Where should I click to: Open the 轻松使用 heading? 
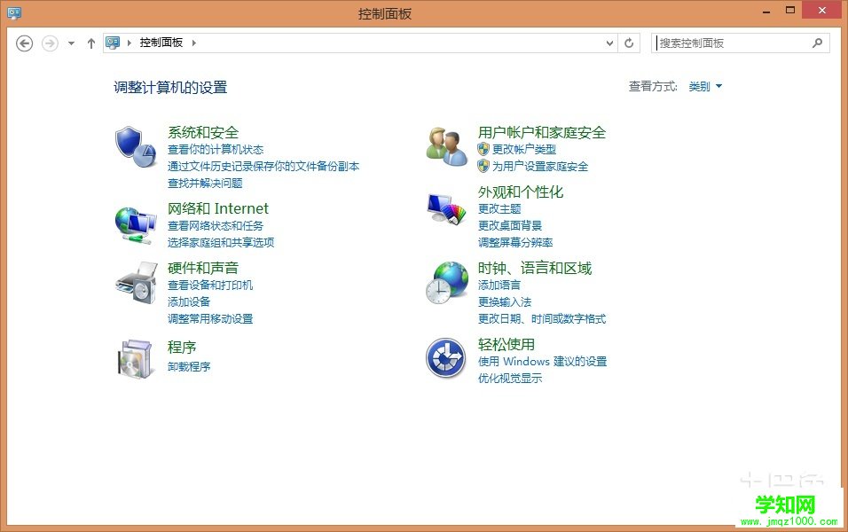pos(506,344)
